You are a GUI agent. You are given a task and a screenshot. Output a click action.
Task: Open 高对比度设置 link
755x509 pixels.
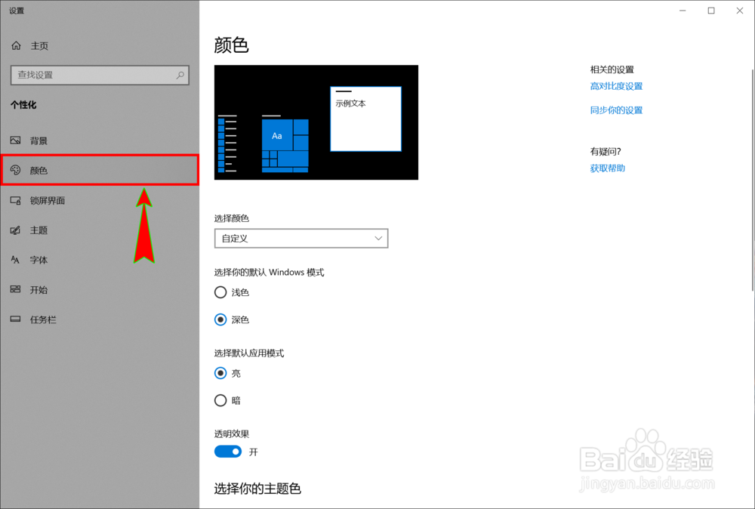click(615, 86)
